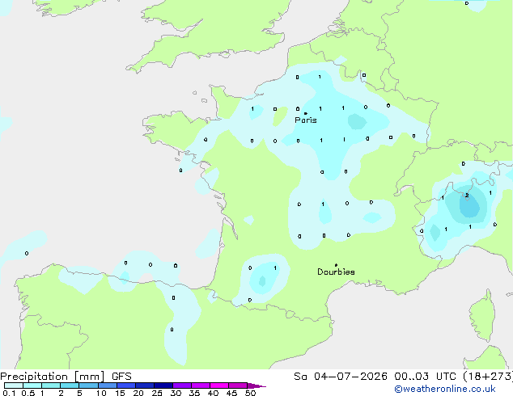Pick the legend swatch between 10 and 15
513x396 pixels.
tap(108, 385)
